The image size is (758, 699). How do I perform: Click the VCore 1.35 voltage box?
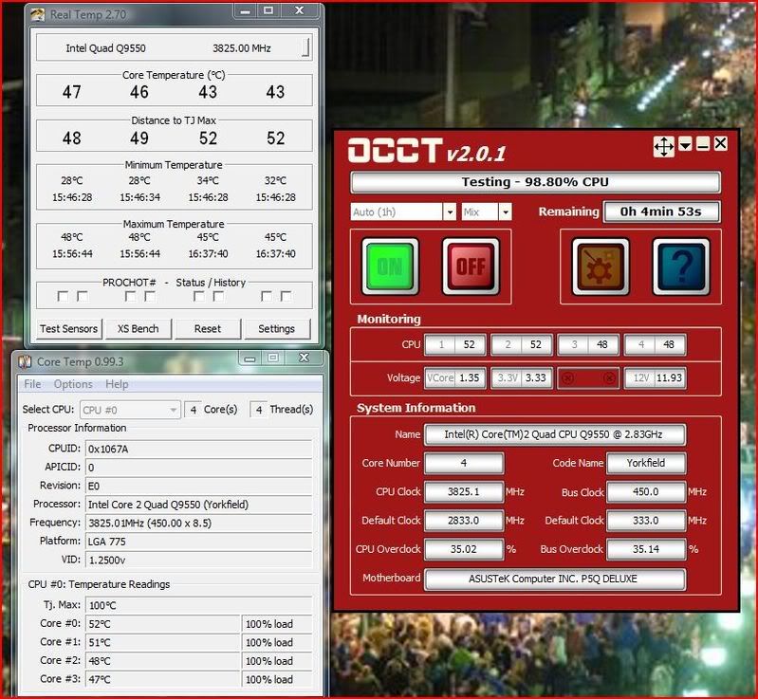(x=455, y=378)
